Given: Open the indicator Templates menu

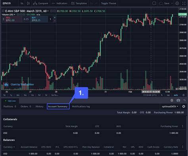Looking at the screenshot, I should click(x=79, y=3).
